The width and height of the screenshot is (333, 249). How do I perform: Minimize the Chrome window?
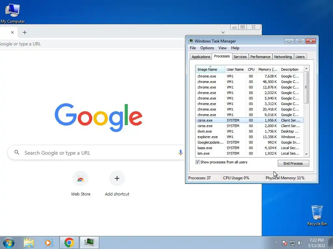[x=234, y=27]
